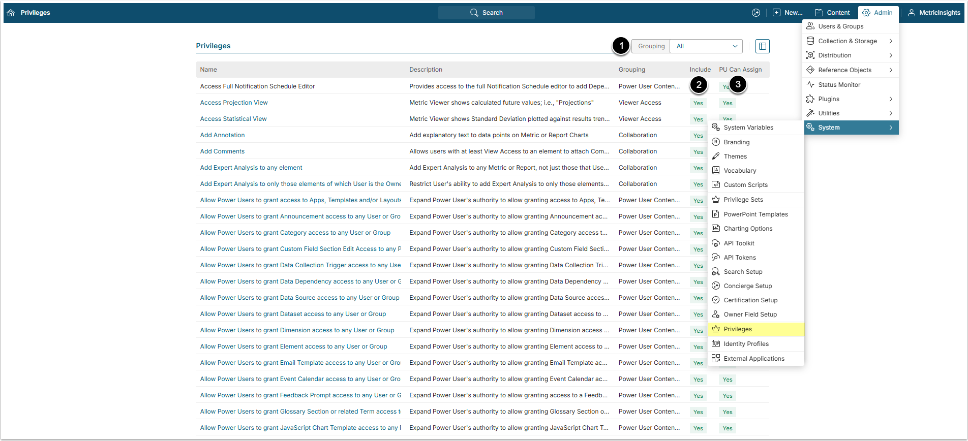Click the External Applications grid icon
Screen dimensions: 968x441
click(716, 359)
